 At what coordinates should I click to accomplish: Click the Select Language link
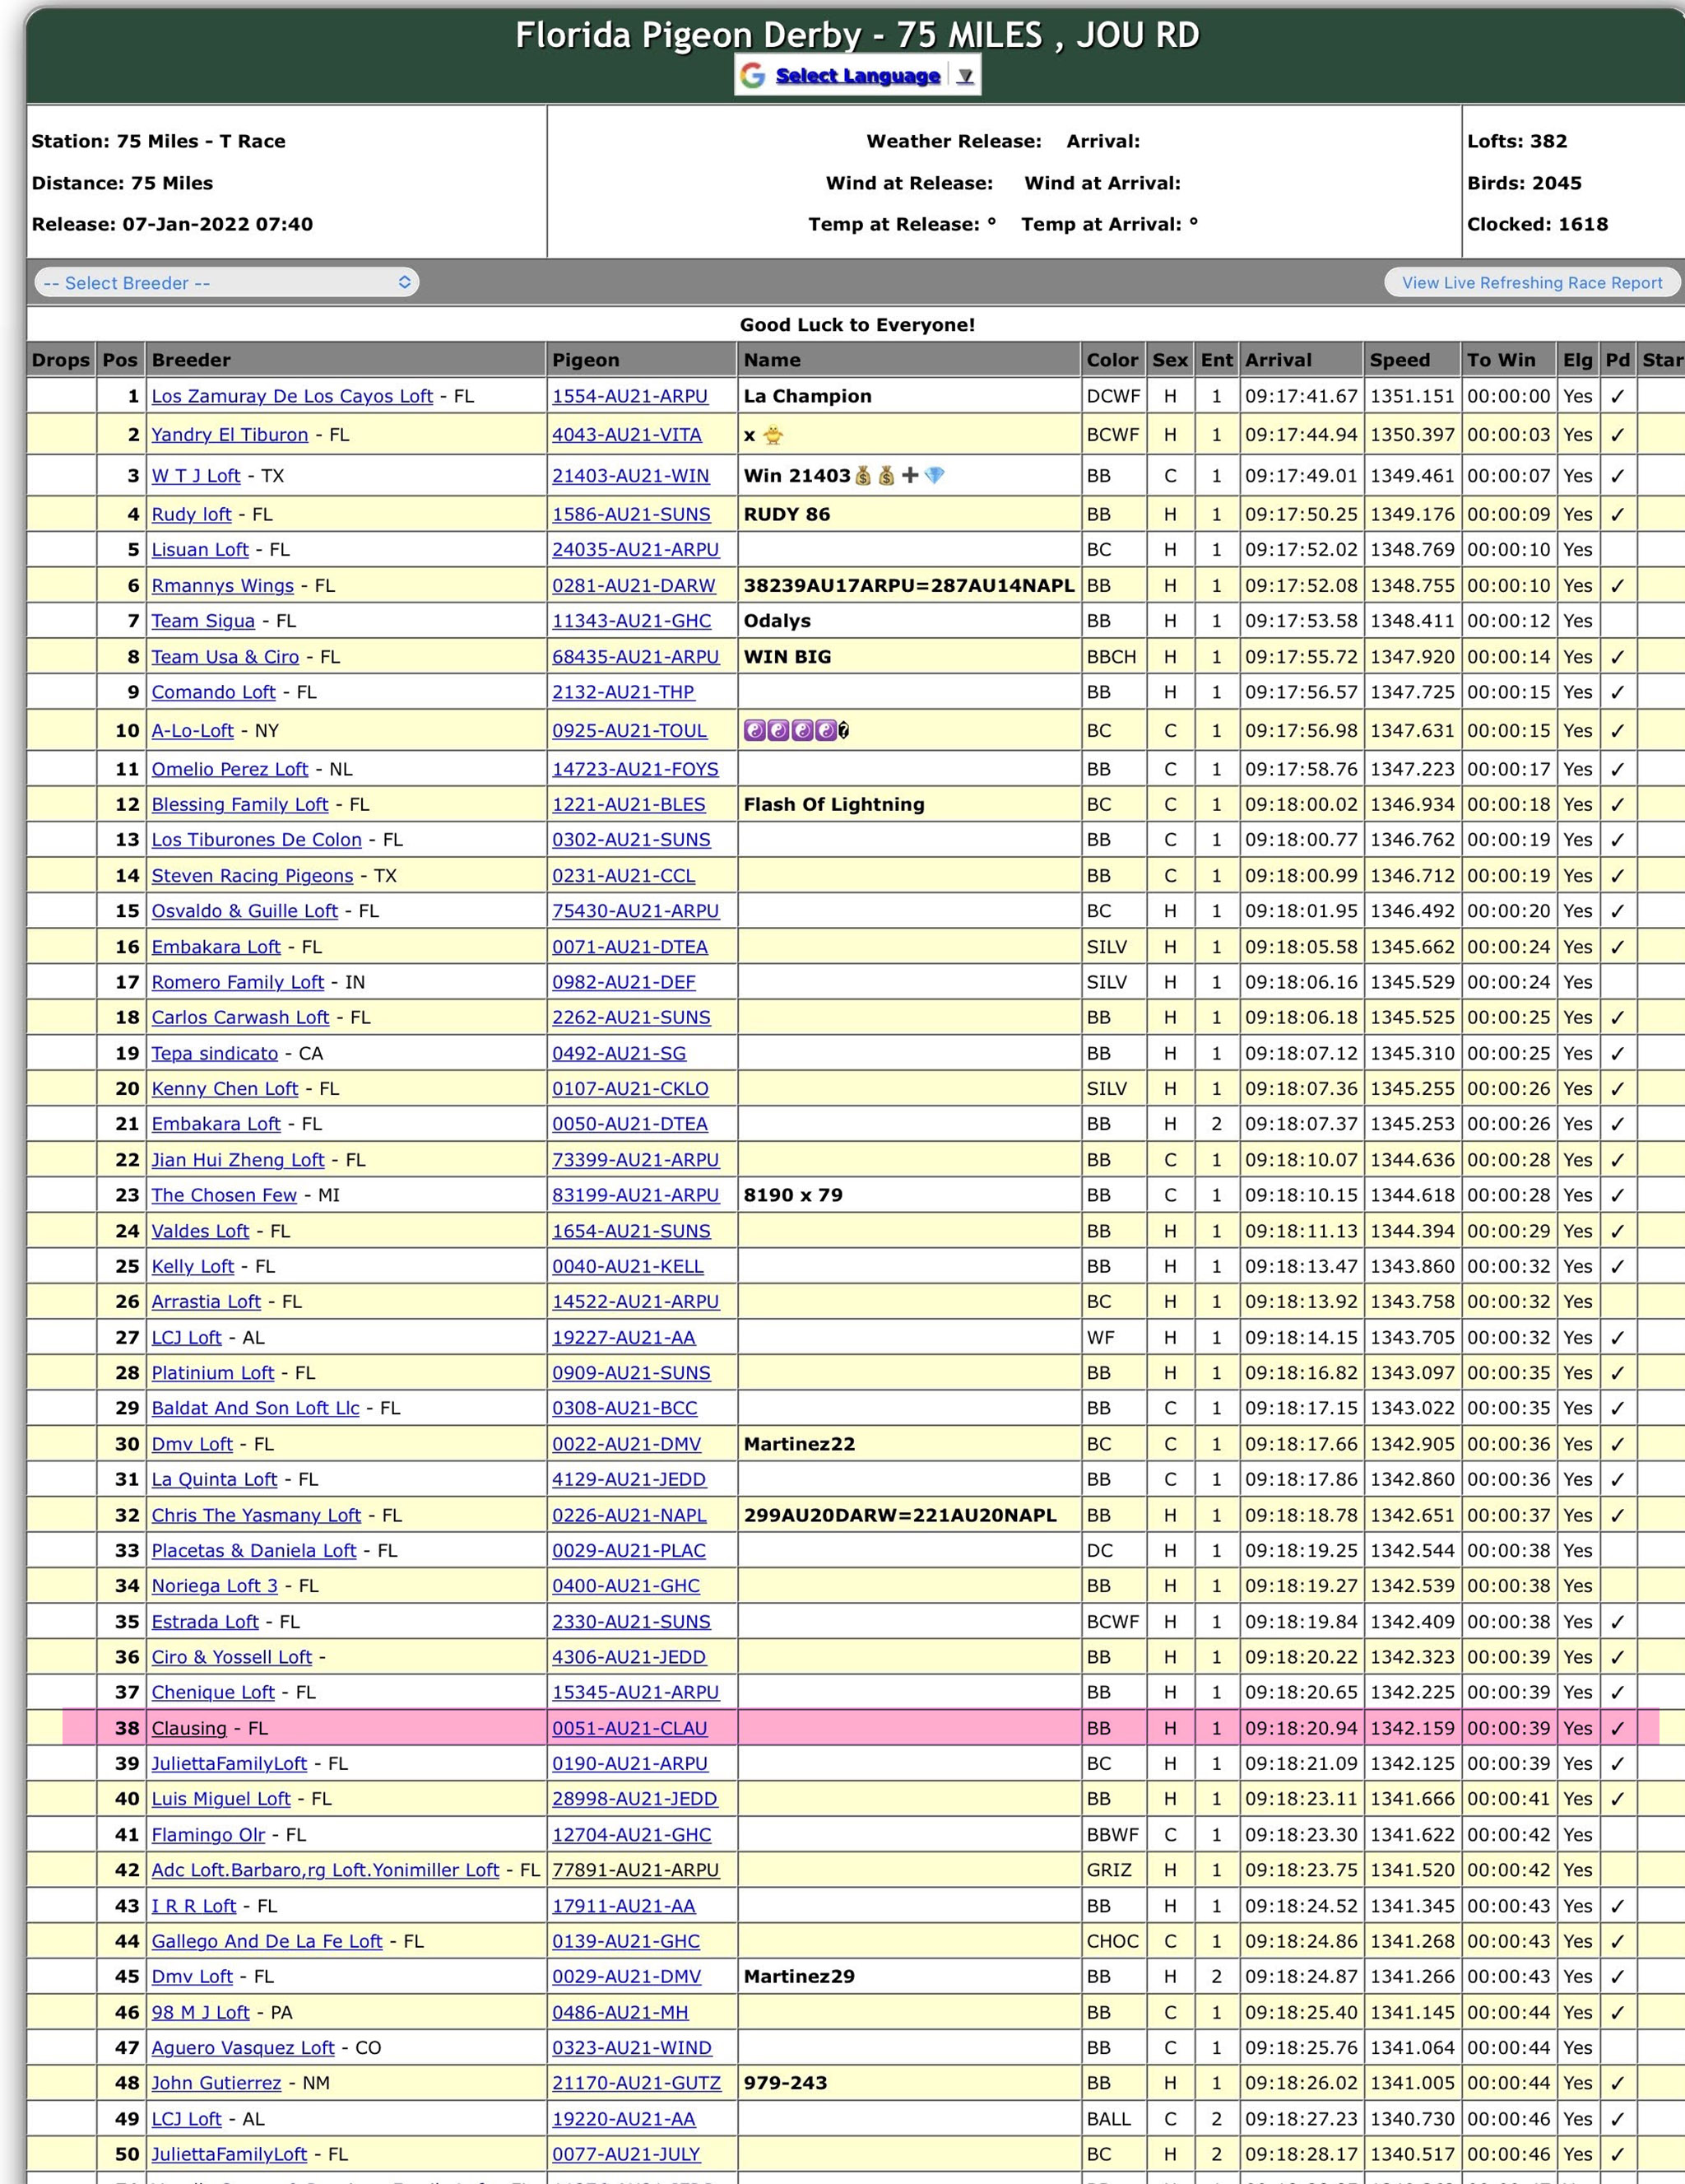pyautogui.click(x=857, y=76)
